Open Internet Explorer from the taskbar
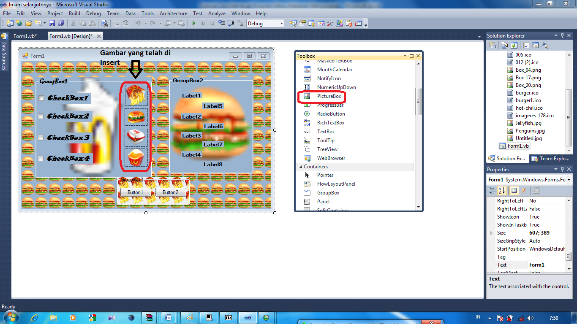This screenshot has height=324, width=577. coord(35,317)
